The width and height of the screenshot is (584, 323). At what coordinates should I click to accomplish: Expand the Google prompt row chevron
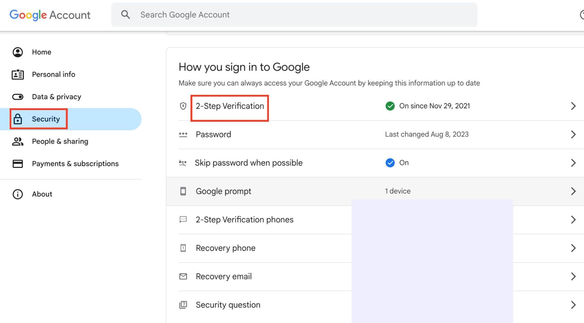click(x=573, y=191)
